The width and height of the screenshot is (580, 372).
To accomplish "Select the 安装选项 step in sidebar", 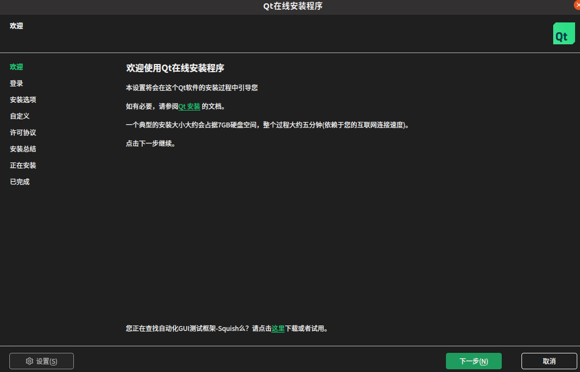I will coord(23,100).
